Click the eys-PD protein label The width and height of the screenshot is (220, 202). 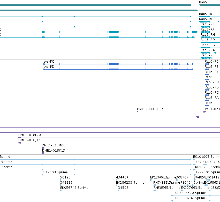point(49,67)
